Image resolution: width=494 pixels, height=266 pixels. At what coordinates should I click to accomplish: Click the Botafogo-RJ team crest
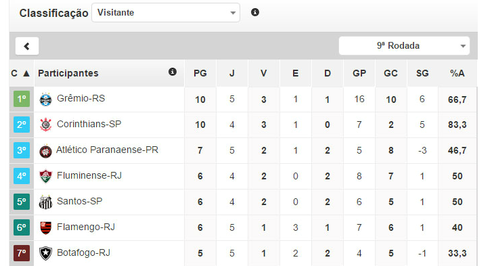pyautogui.click(x=45, y=253)
